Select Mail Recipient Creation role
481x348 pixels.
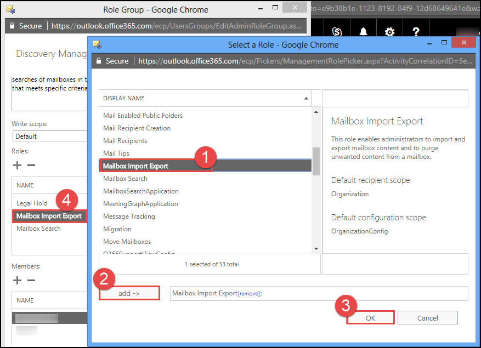point(205,128)
